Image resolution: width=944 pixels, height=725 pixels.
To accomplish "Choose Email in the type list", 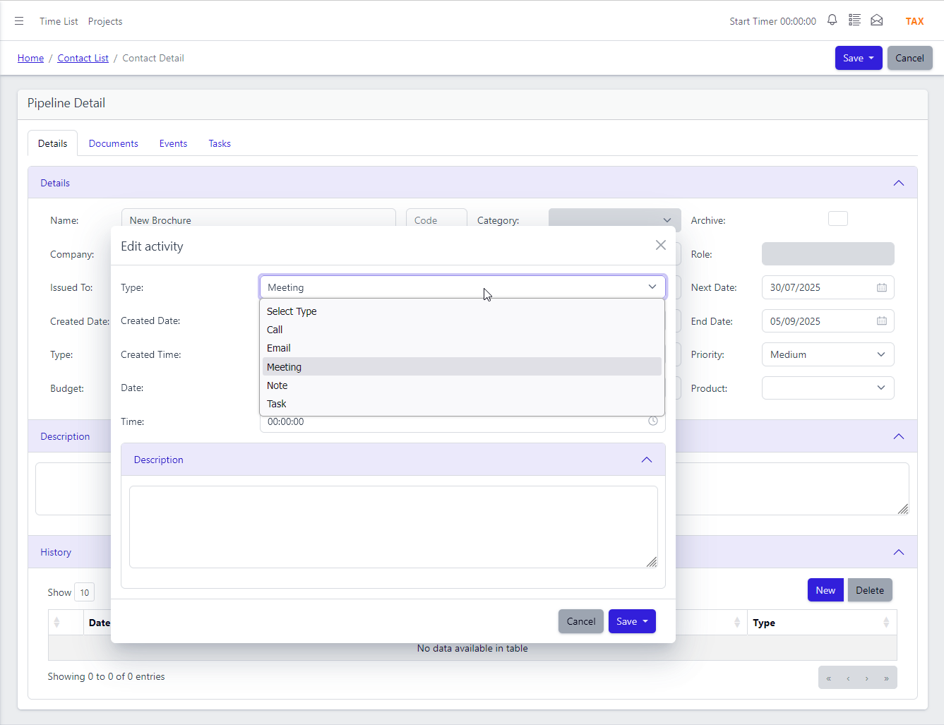I will (x=462, y=348).
